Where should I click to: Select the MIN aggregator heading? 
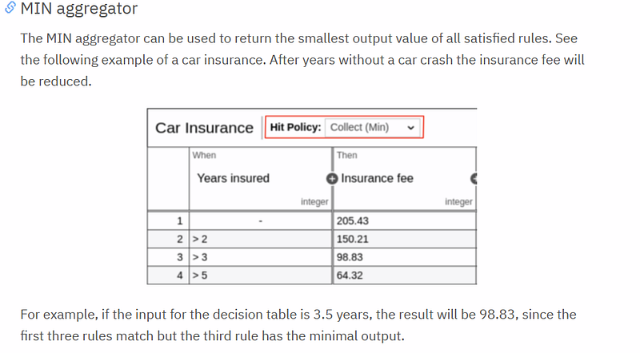pos(79,8)
